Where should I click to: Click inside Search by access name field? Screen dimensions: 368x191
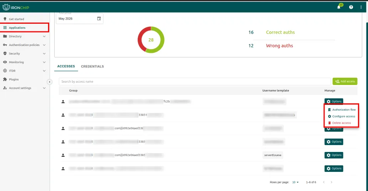pos(195,82)
